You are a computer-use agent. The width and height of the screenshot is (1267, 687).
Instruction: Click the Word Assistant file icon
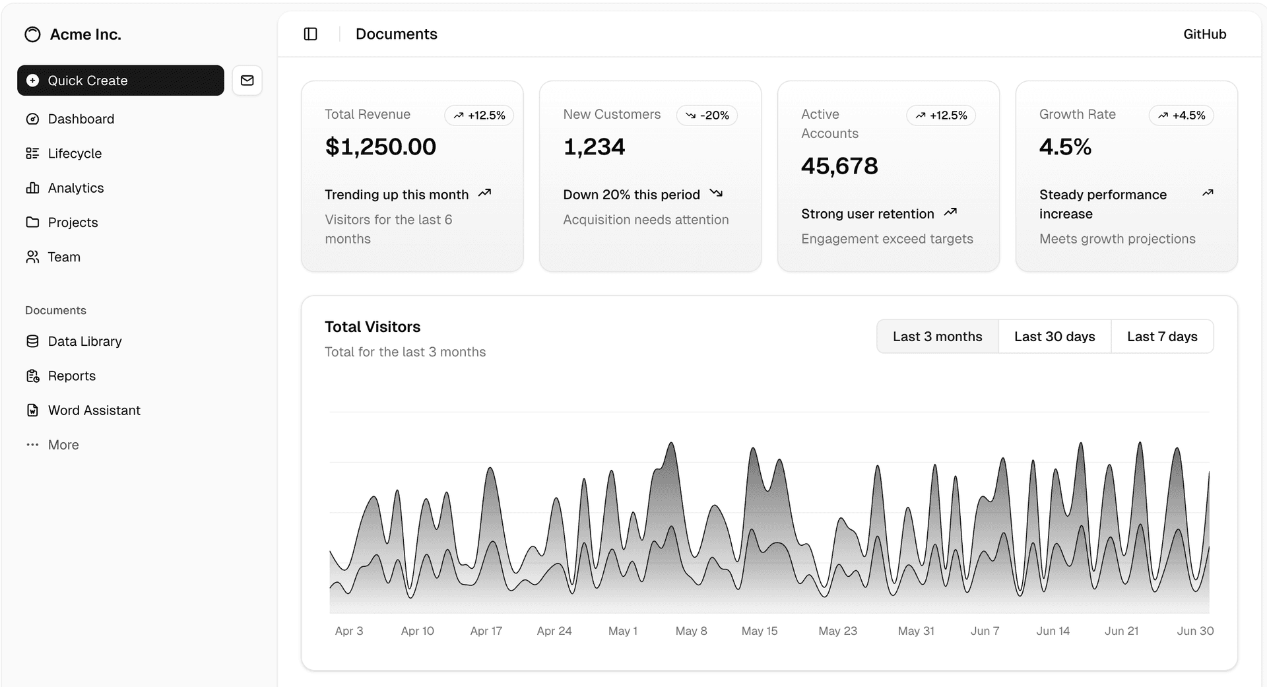click(x=32, y=410)
